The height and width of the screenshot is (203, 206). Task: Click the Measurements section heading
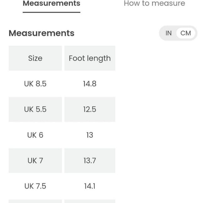(42, 33)
